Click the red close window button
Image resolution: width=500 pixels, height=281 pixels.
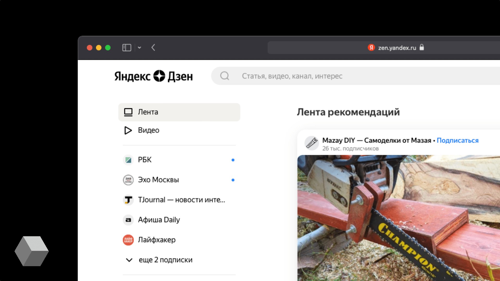point(90,48)
